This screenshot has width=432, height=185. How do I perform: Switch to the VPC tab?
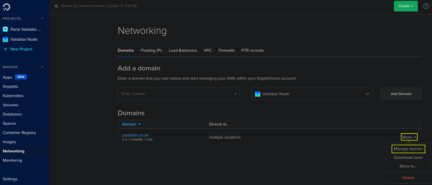click(208, 50)
